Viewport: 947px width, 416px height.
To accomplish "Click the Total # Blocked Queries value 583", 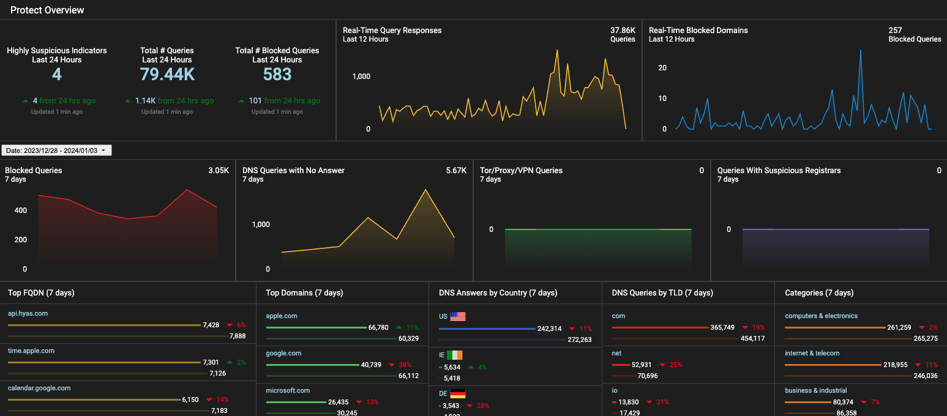I will pyautogui.click(x=277, y=75).
